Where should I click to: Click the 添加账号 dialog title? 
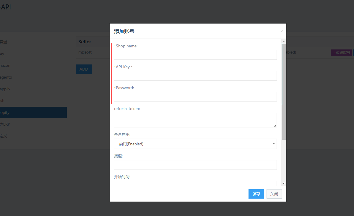click(124, 31)
